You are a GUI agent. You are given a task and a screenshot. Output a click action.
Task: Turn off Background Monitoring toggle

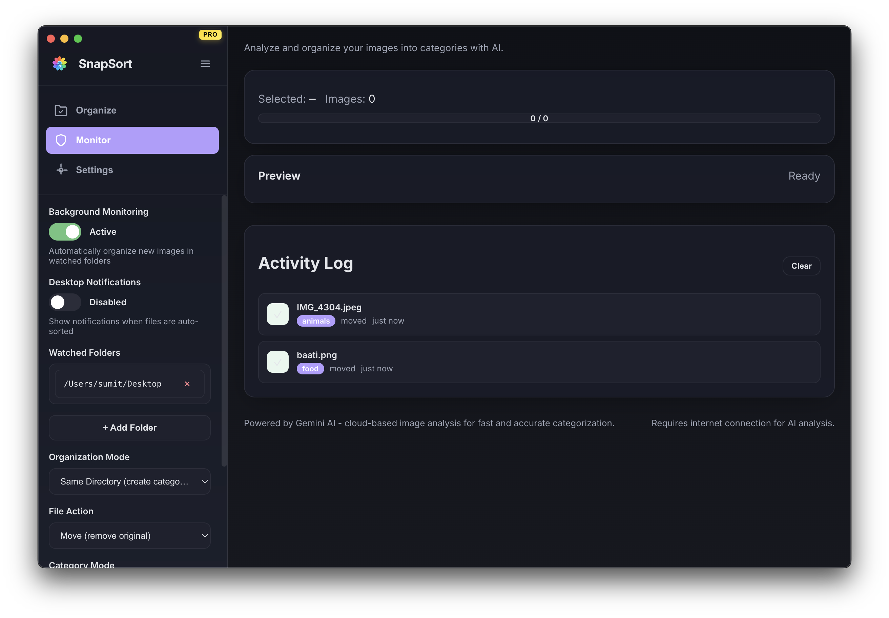pos(65,231)
